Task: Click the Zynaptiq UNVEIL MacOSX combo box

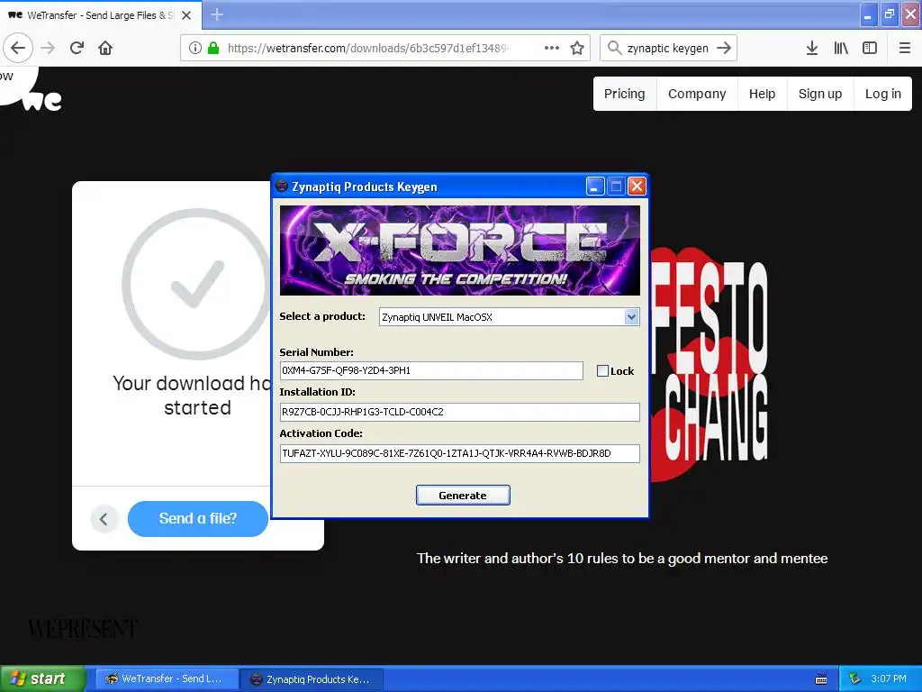Action: [509, 317]
